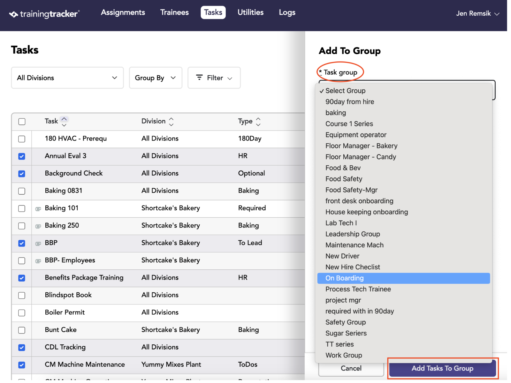Toggle the select-all header checkbox

(22, 122)
